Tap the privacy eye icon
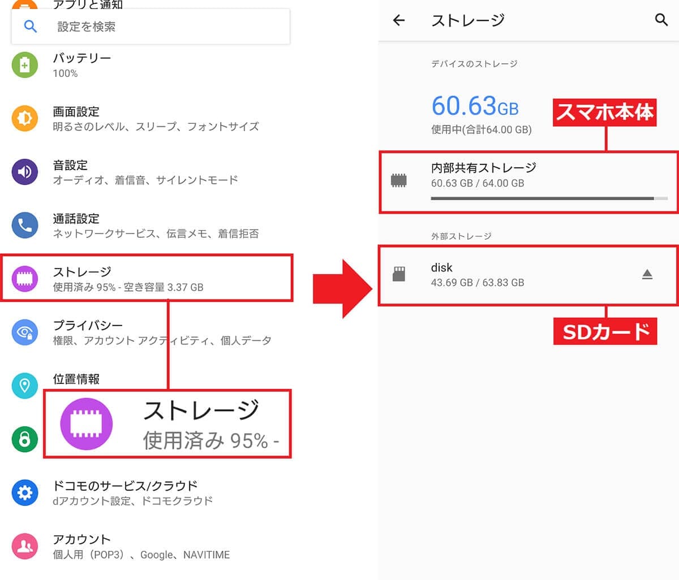Image resolution: width=679 pixels, height=580 pixels. pyautogui.click(x=25, y=332)
